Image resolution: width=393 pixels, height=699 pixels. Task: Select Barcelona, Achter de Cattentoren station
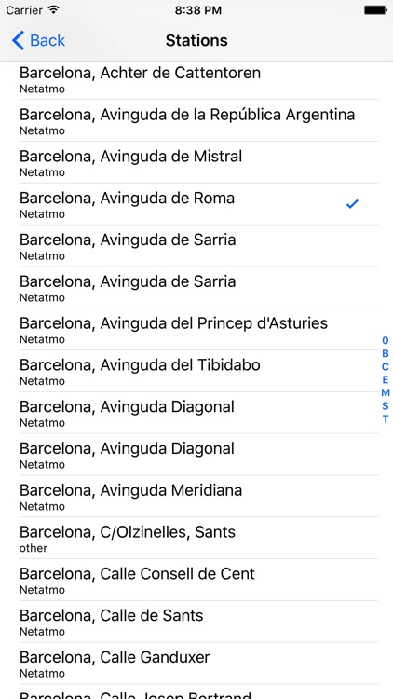[x=198, y=79]
